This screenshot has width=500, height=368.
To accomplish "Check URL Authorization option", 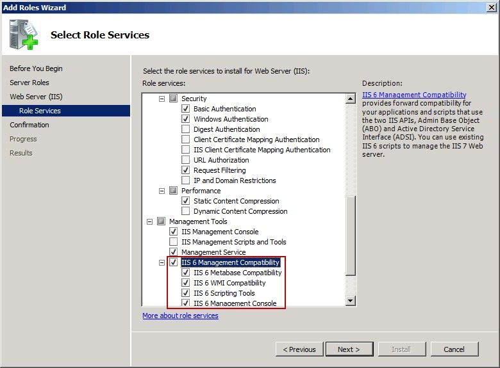I will 186,160.
